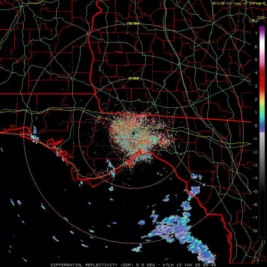Viewport: 267px width, 267px height.
Task: Click the "100 NMI" range ring label
Action: [x=133, y=23]
